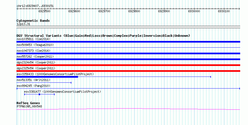This screenshot has height=125, width=248.
Task: Click the magenta PTPN6 gene line
Action: (128, 109)
